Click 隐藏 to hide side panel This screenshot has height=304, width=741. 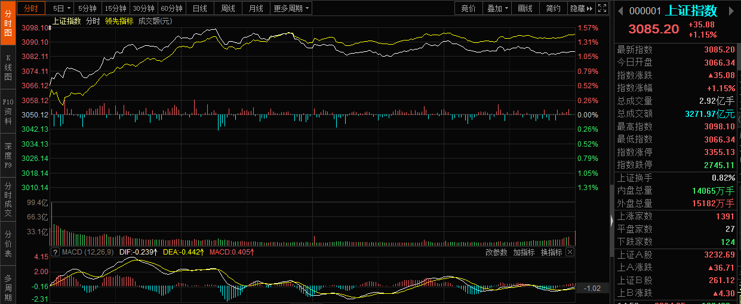581,8
